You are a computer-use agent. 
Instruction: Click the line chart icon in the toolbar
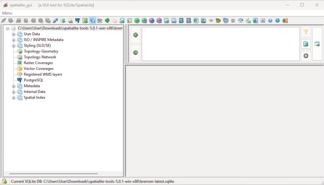pos(100,20)
